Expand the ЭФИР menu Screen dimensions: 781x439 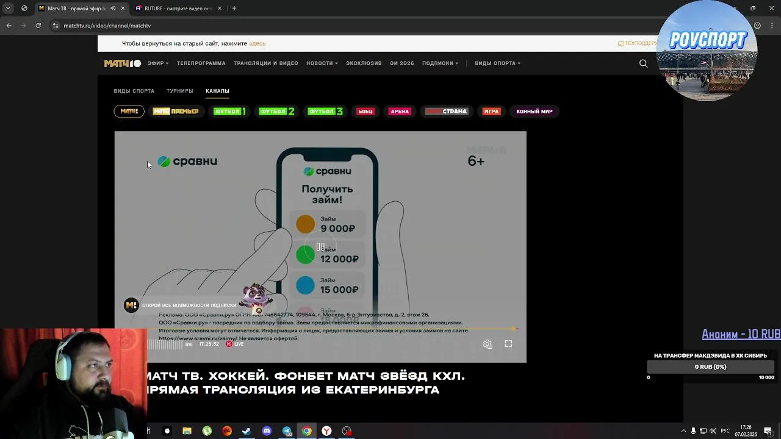click(x=158, y=63)
